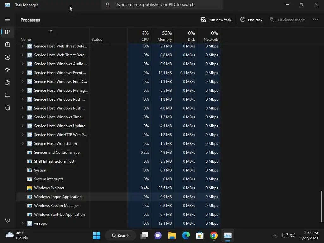Click the search magnifier icon in title bar

108,4
